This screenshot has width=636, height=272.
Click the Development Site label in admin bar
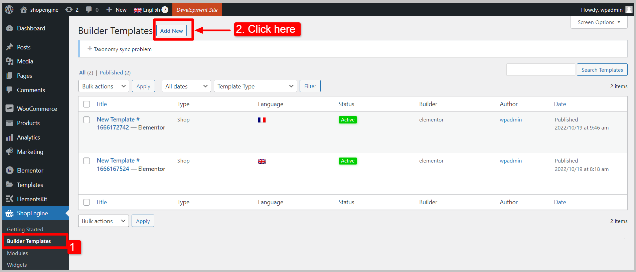pos(197,10)
